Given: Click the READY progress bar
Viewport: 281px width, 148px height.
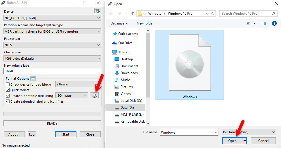Looking at the screenshot, I should point(52,123).
